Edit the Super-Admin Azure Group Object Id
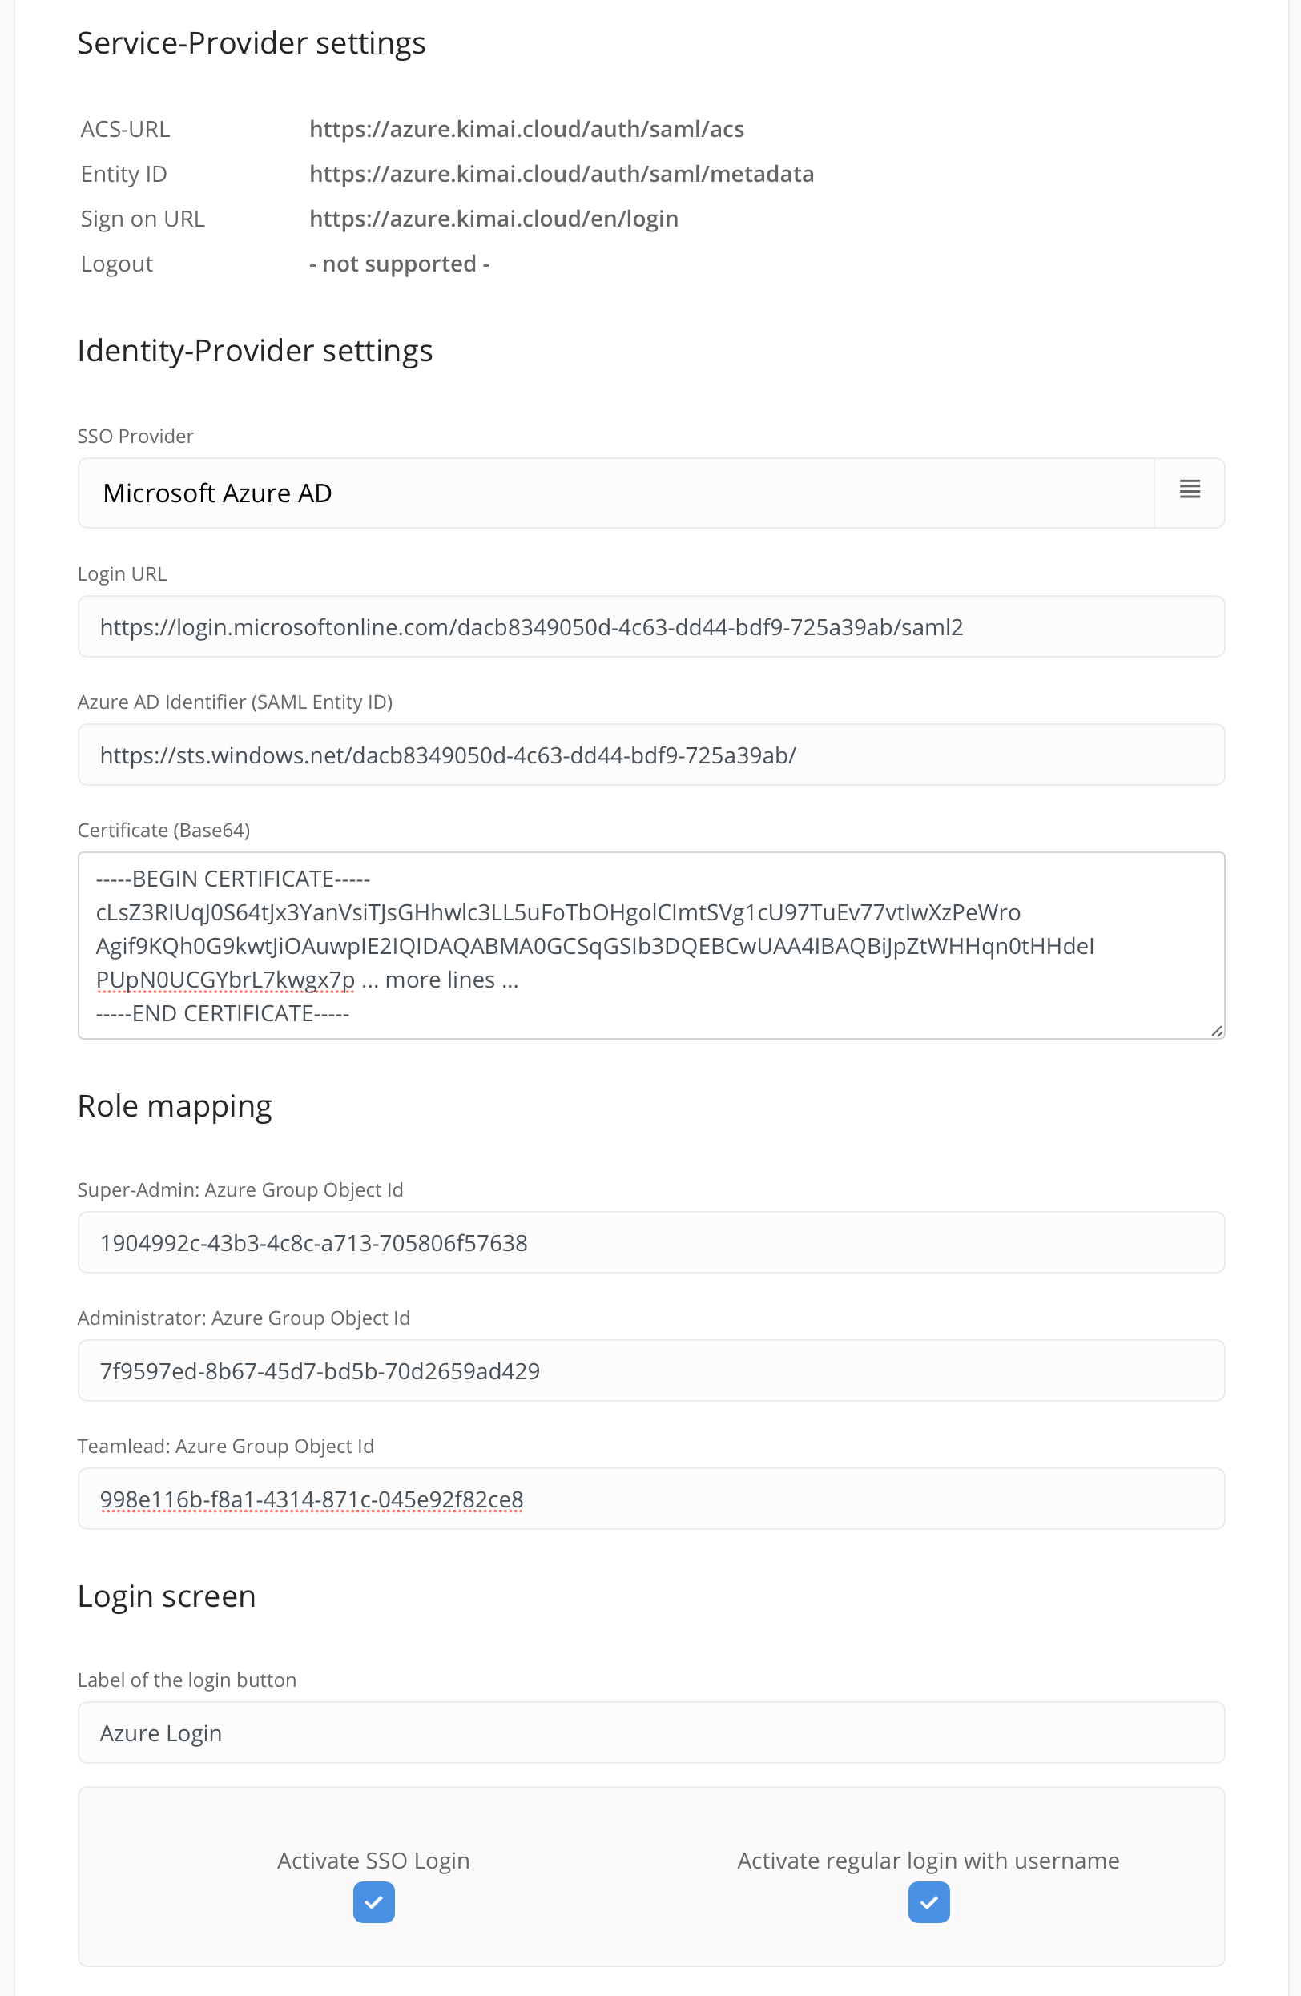Viewport: 1301px width, 1996px height. (651, 1242)
